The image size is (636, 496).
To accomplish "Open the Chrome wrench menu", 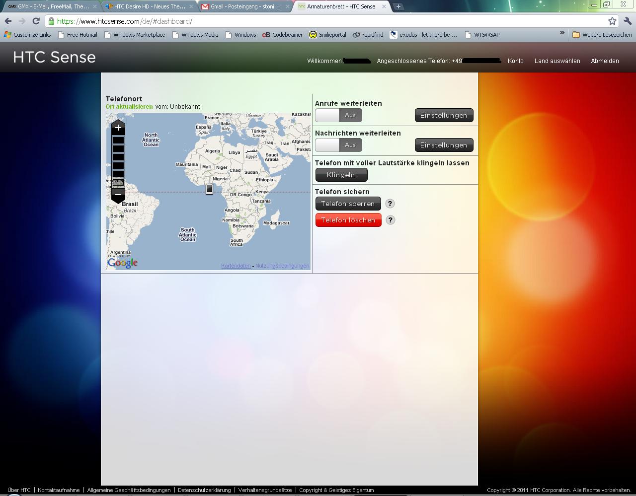I will pyautogui.click(x=627, y=21).
